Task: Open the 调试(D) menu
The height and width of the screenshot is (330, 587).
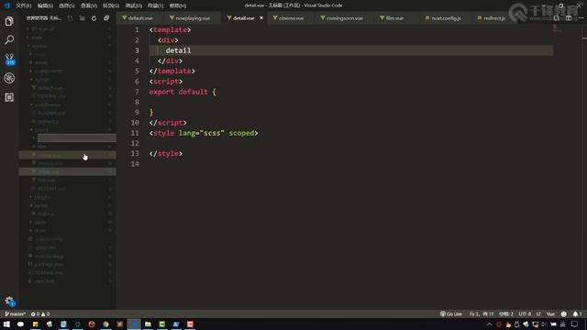Action: coord(133,5)
